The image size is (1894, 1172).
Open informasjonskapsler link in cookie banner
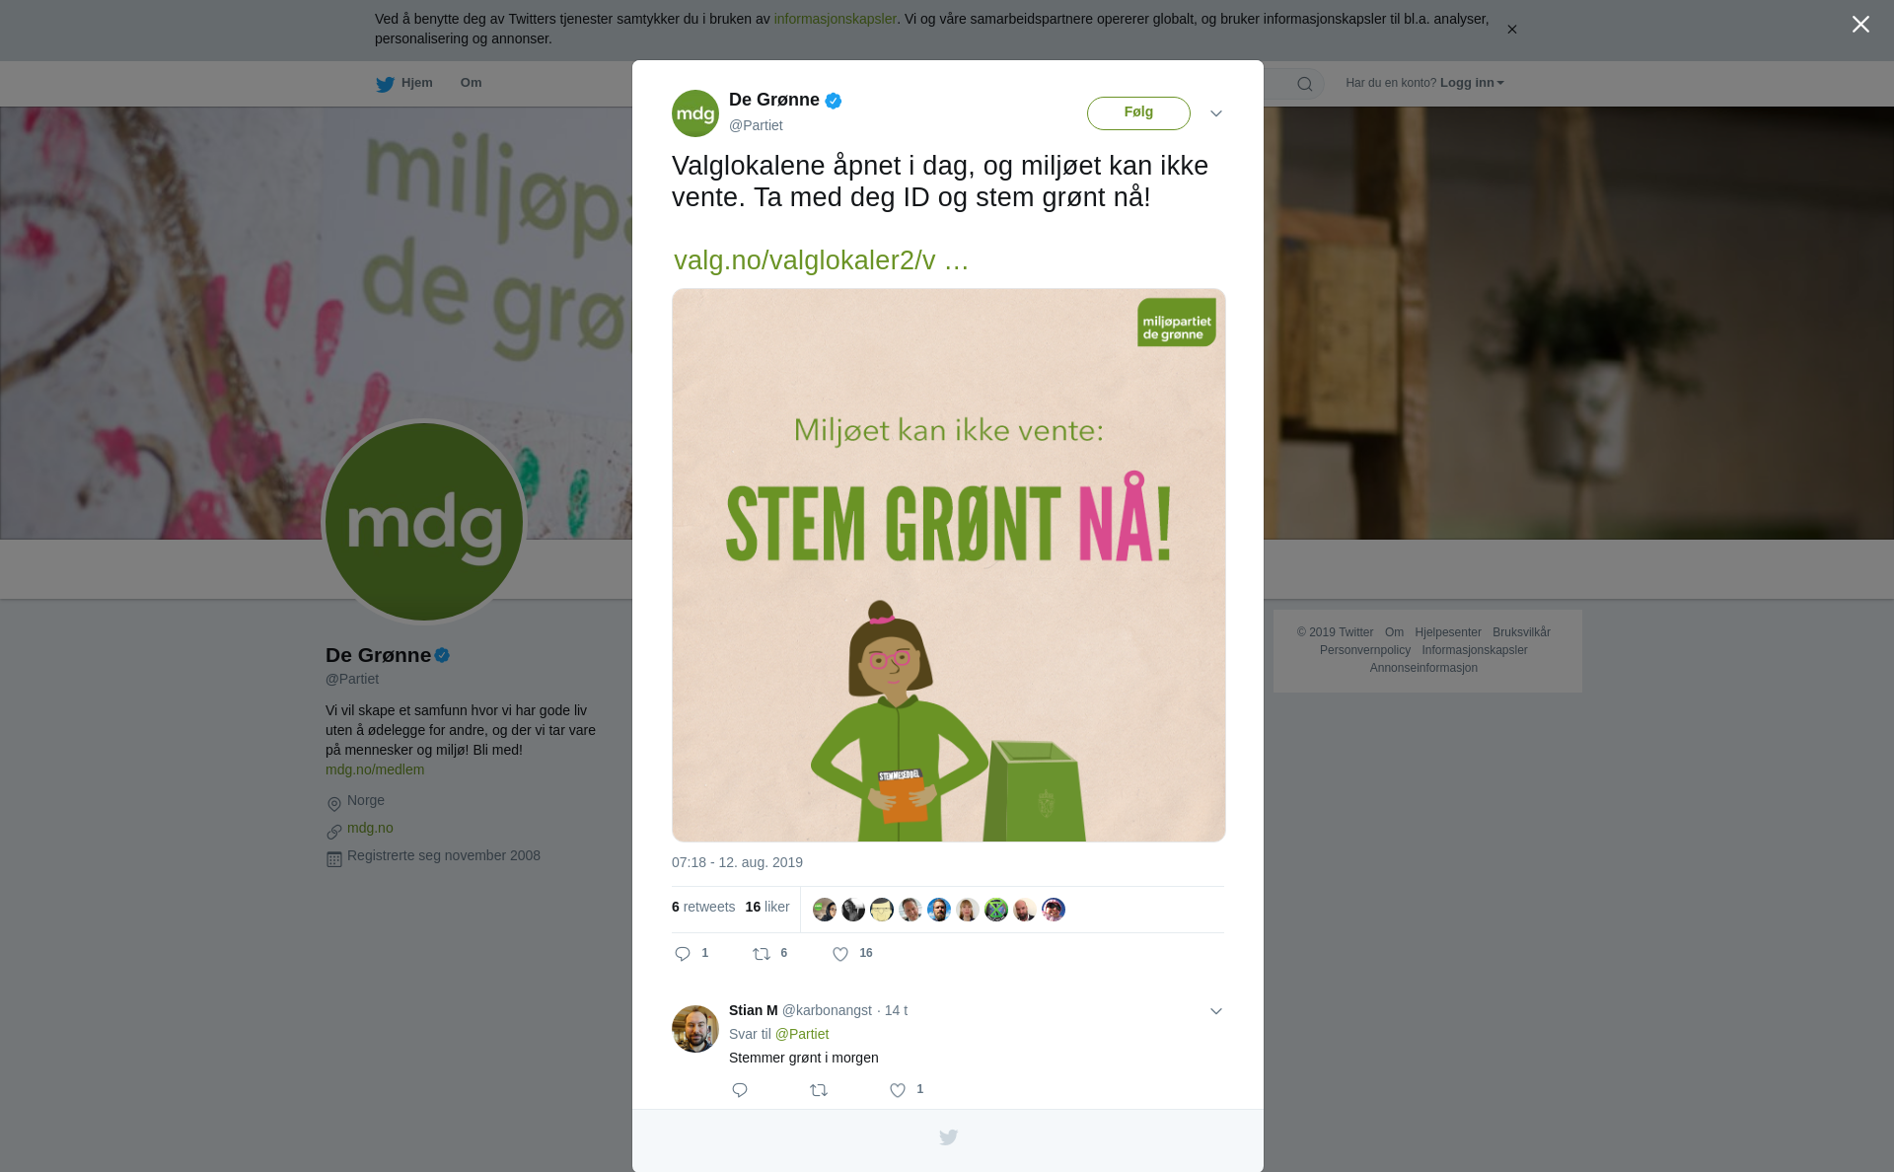click(x=835, y=19)
